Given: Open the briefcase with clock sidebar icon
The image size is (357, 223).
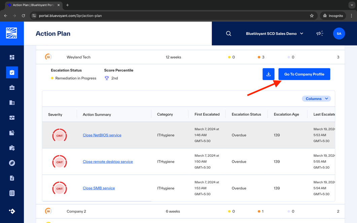Looking at the screenshot, I should (12, 148).
